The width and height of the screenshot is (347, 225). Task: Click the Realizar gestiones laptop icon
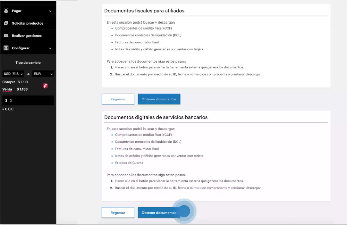(6, 36)
